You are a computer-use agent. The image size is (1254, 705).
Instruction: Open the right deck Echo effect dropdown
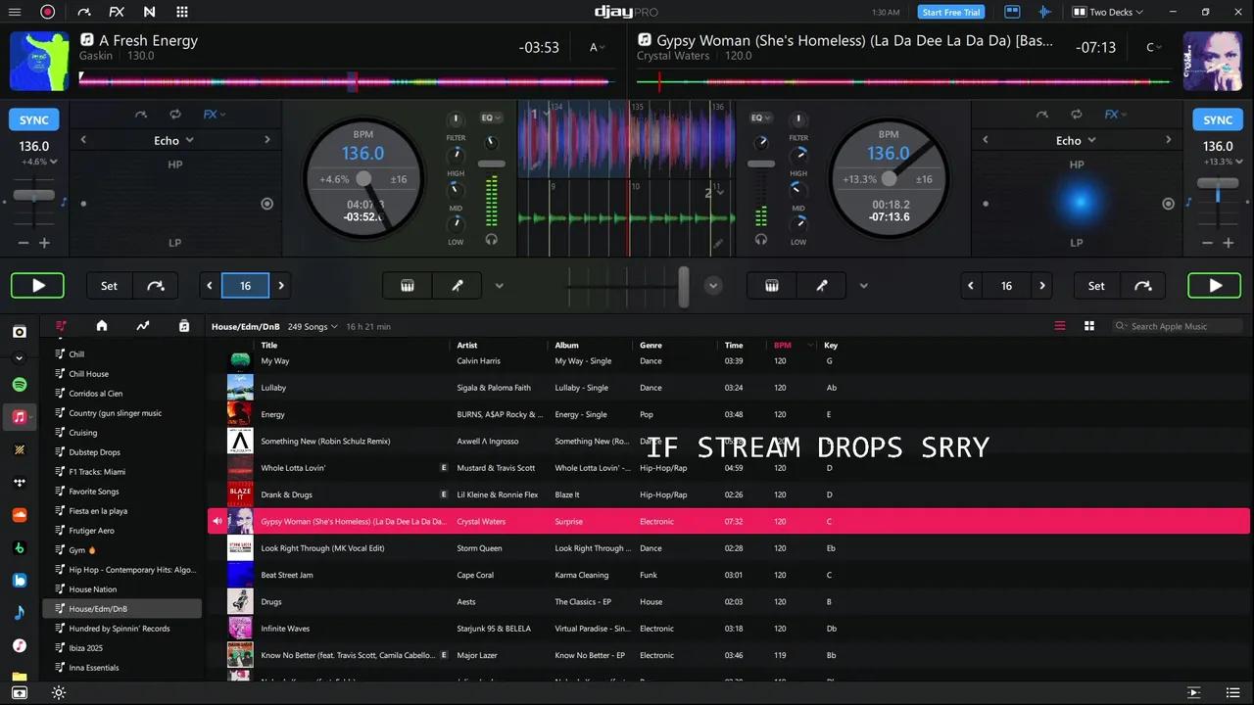pyautogui.click(x=1076, y=140)
